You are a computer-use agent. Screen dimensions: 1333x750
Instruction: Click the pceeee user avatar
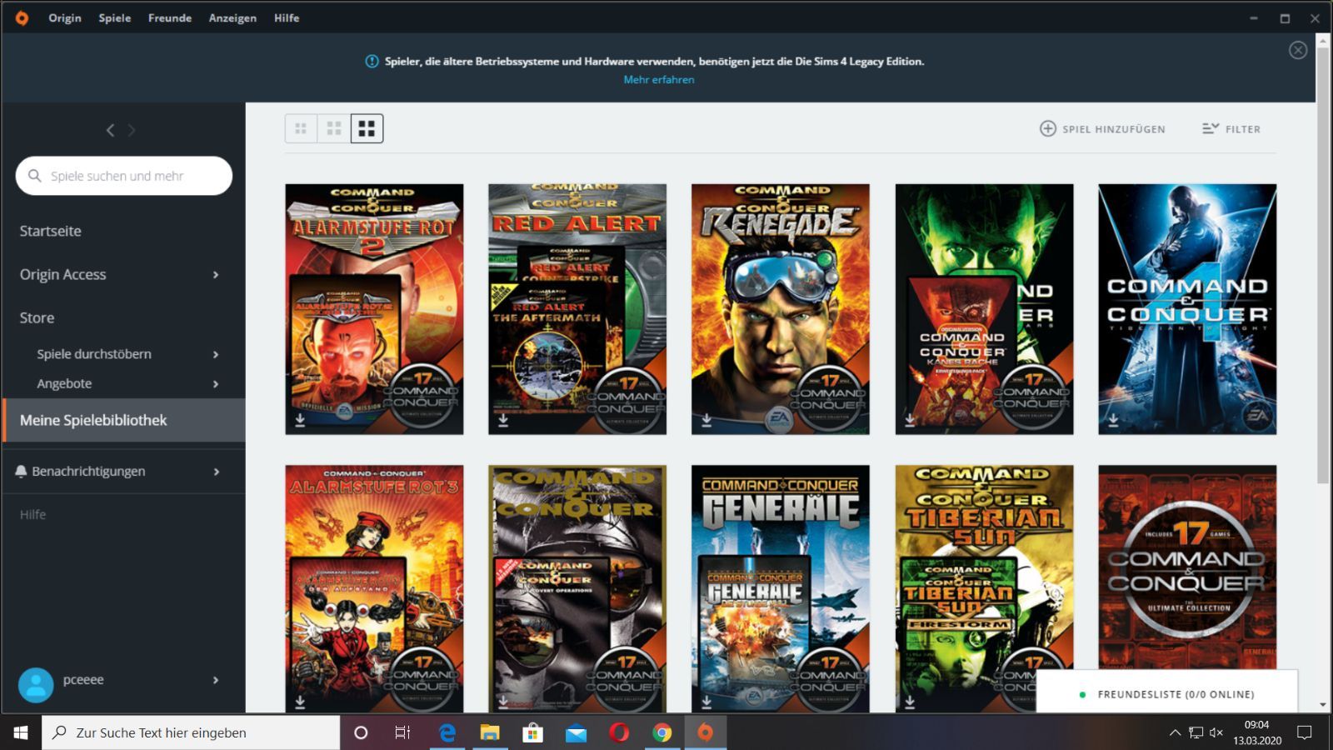(36, 685)
